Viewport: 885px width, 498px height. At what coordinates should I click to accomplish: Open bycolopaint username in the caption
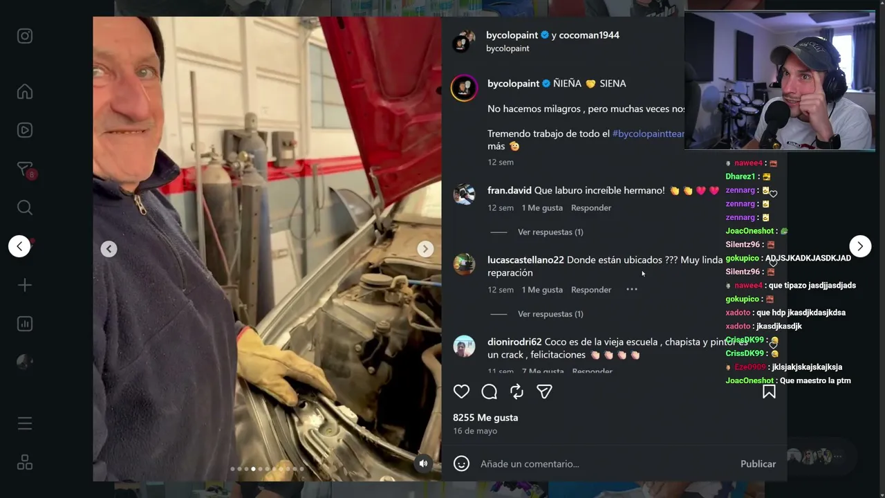pos(513,84)
